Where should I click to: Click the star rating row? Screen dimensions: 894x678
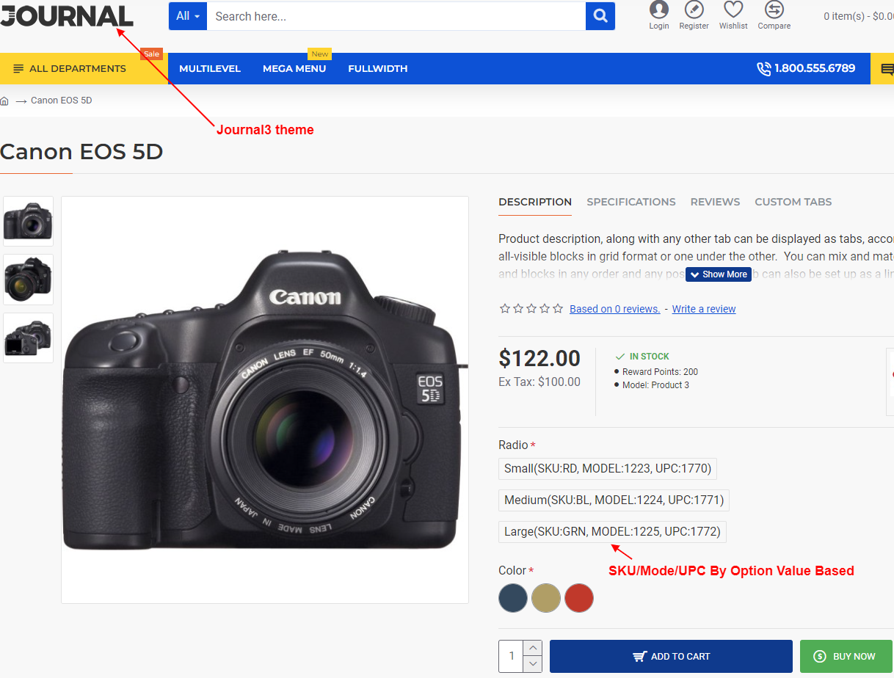pos(531,309)
